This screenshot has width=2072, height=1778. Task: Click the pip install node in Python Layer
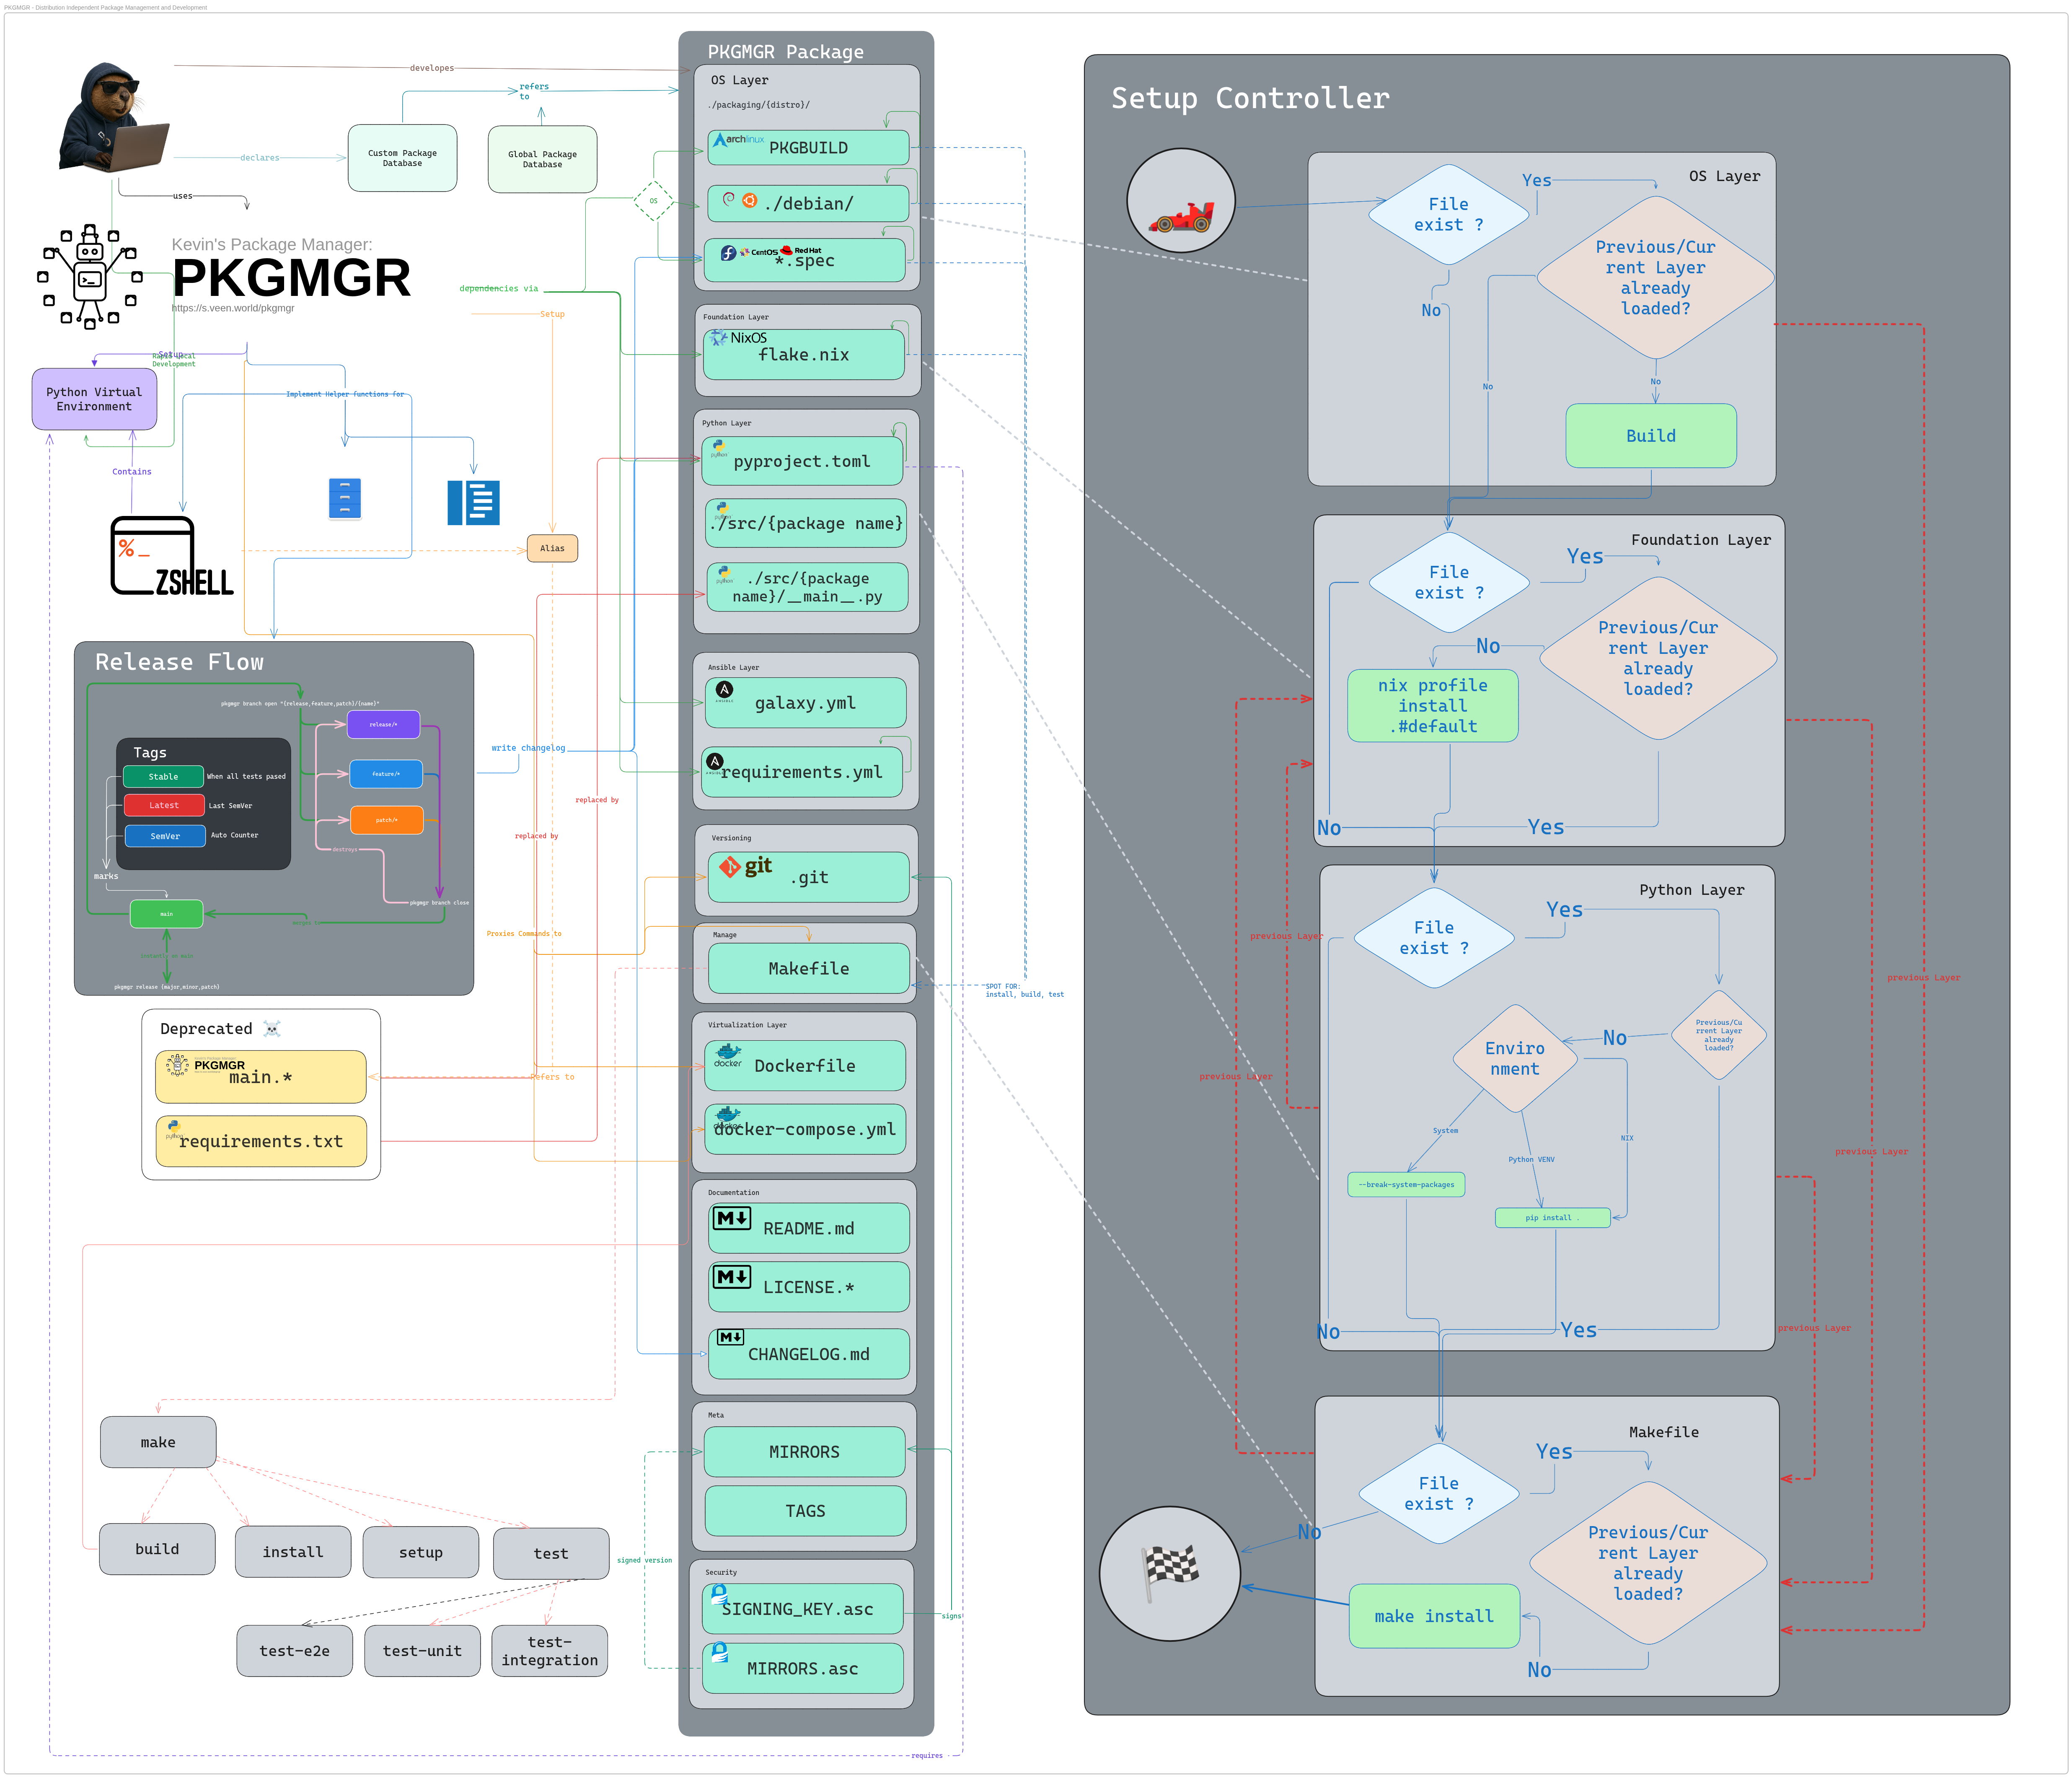click(1552, 1218)
